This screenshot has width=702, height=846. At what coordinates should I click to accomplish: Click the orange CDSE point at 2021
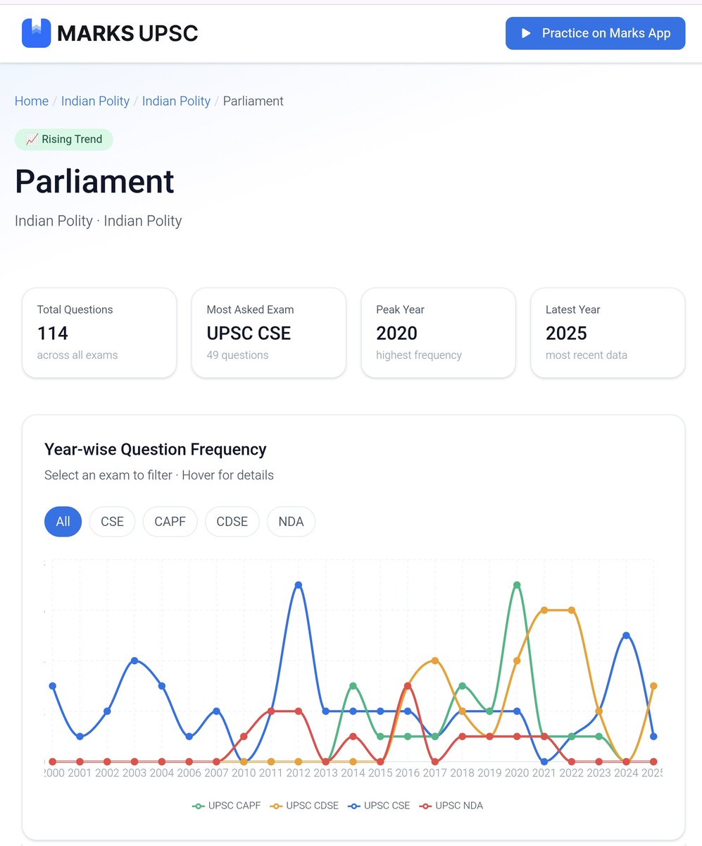tap(544, 610)
